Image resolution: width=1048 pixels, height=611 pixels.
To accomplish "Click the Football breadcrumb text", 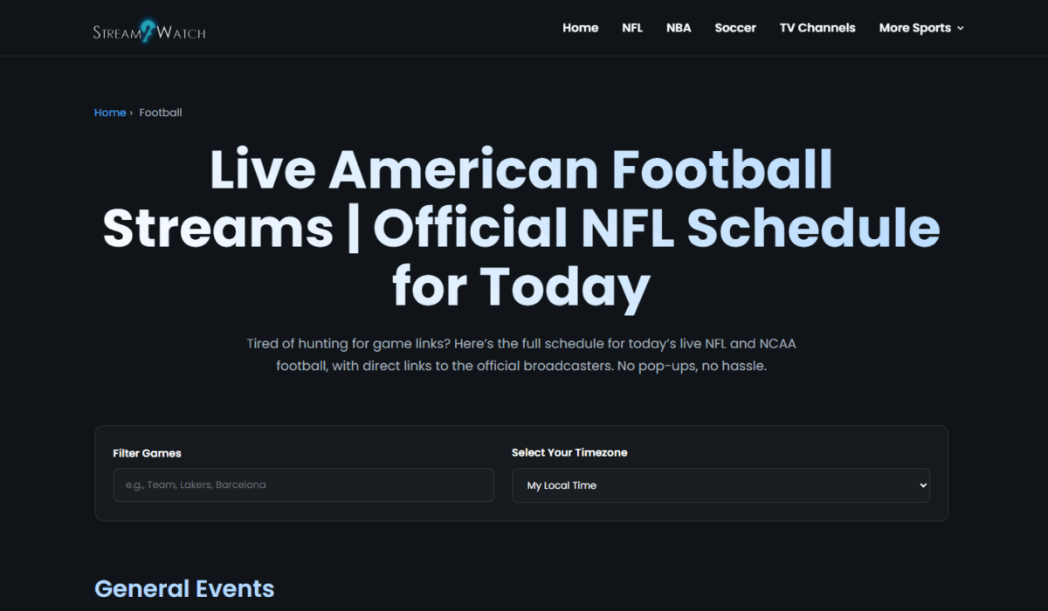I will point(161,113).
